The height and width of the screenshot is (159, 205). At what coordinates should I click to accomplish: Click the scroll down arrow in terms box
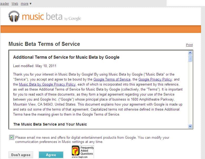click(x=190, y=126)
